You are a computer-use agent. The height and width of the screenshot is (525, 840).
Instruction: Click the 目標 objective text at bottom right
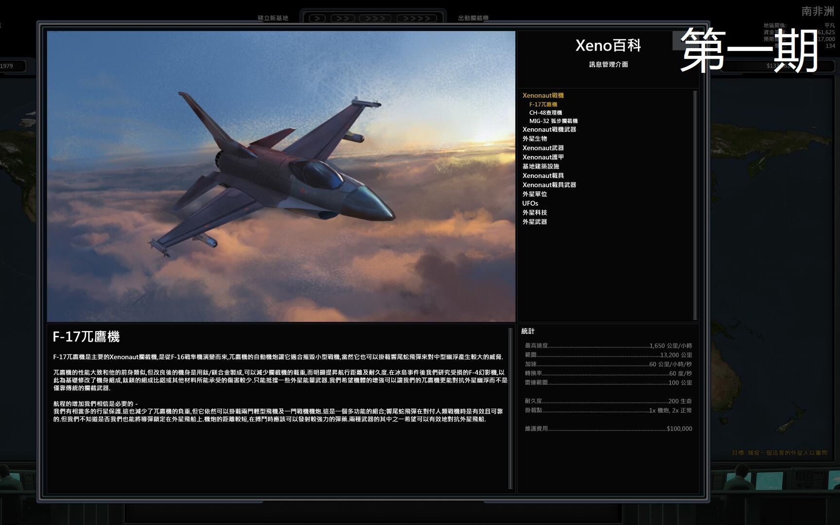click(x=780, y=453)
